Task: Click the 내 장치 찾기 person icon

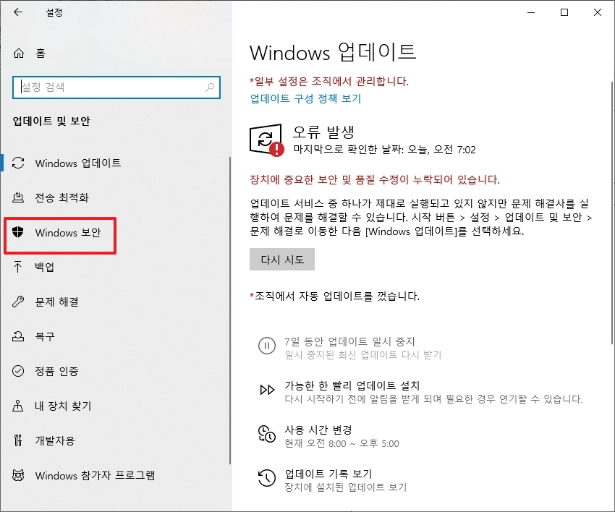Action: [x=17, y=406]
